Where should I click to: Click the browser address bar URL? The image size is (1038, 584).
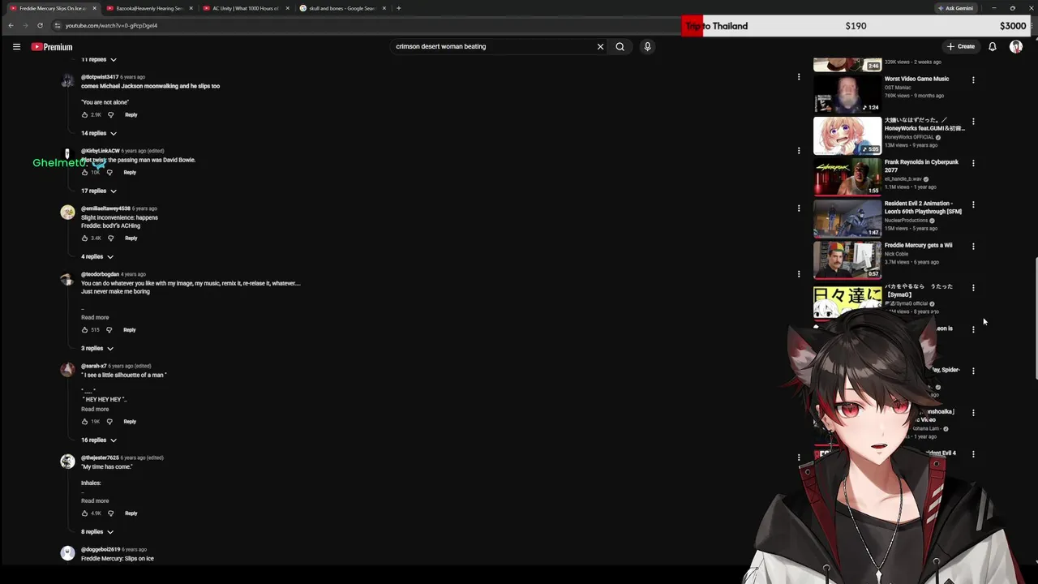coord(111,25)
